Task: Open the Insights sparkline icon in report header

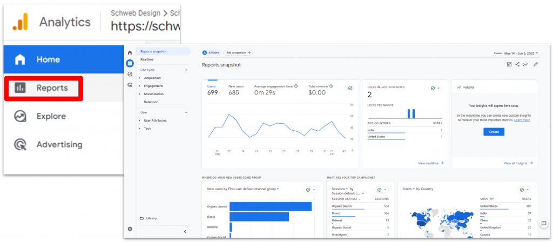Action: click(x=525, y=64)
